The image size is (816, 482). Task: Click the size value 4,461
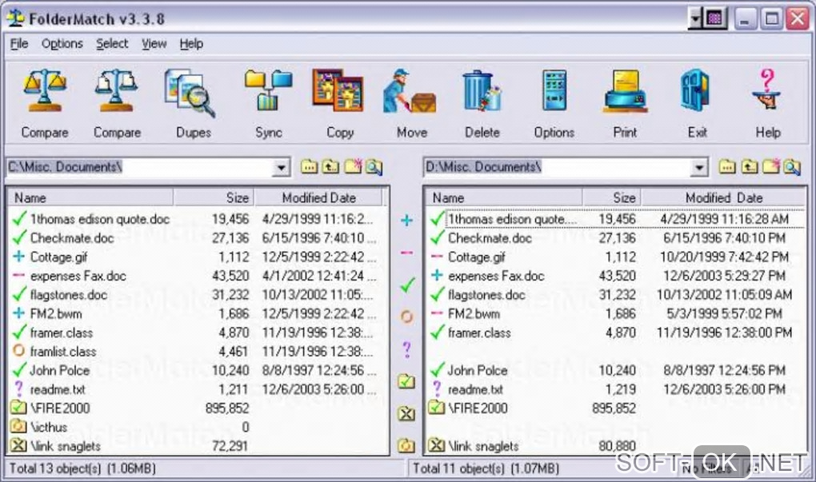pyautogui.click(x=233, y=352)
